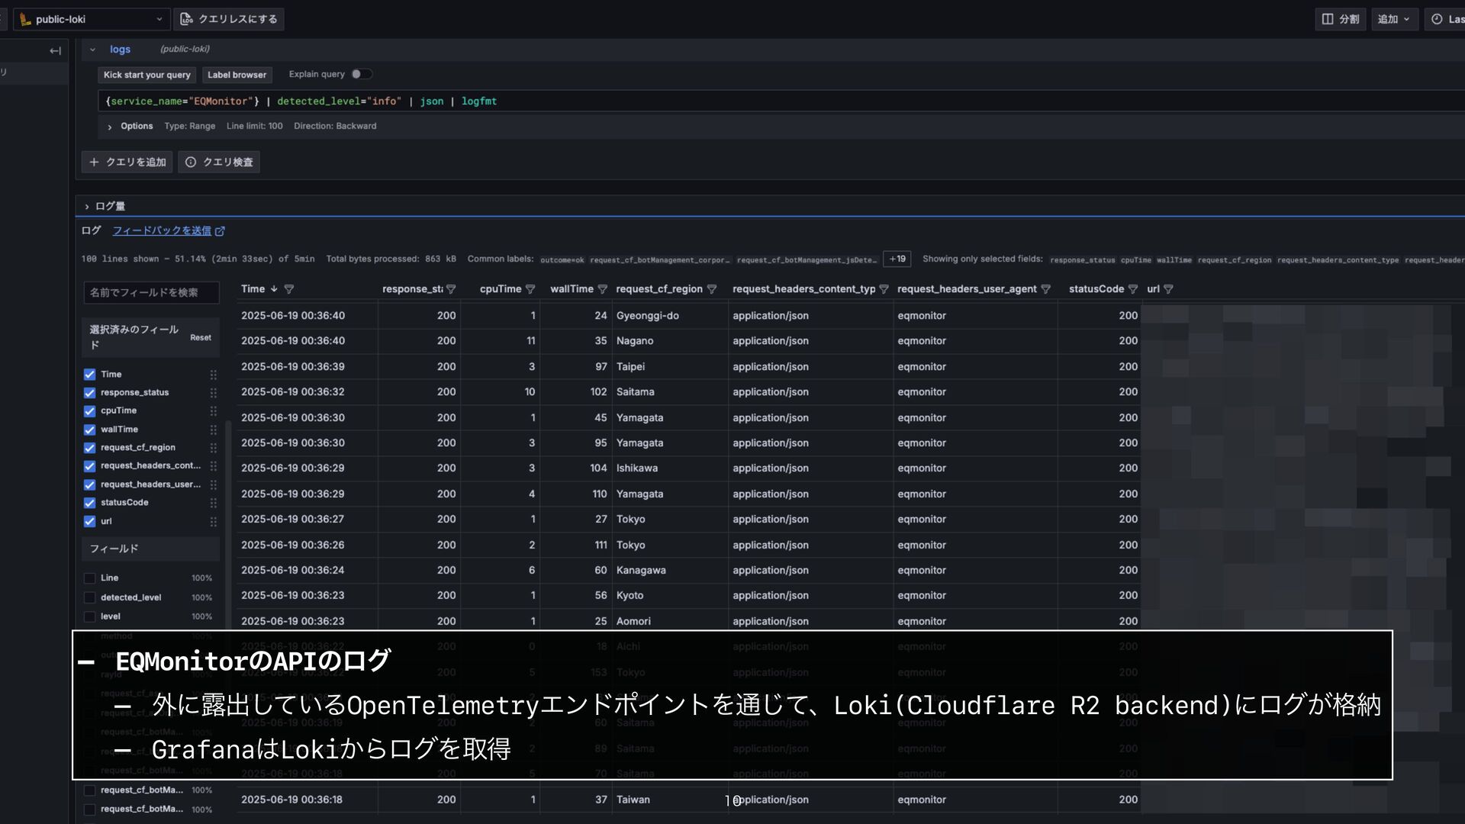
Task: Click the filter icon on statusCode column
Action: (1132, 289)
